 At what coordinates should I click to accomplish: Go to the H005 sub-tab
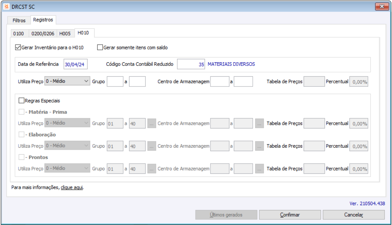coord(65,34)
